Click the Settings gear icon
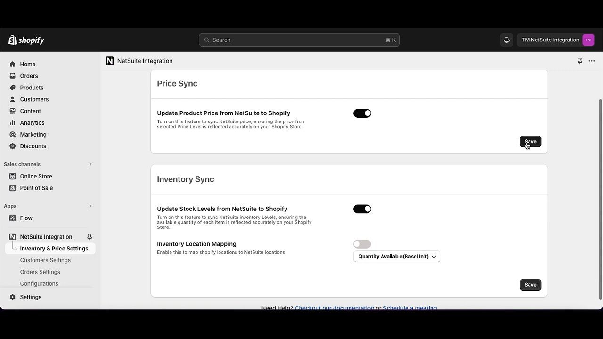The height and width of the screenshot is (339, 603). tap(13, 297)
